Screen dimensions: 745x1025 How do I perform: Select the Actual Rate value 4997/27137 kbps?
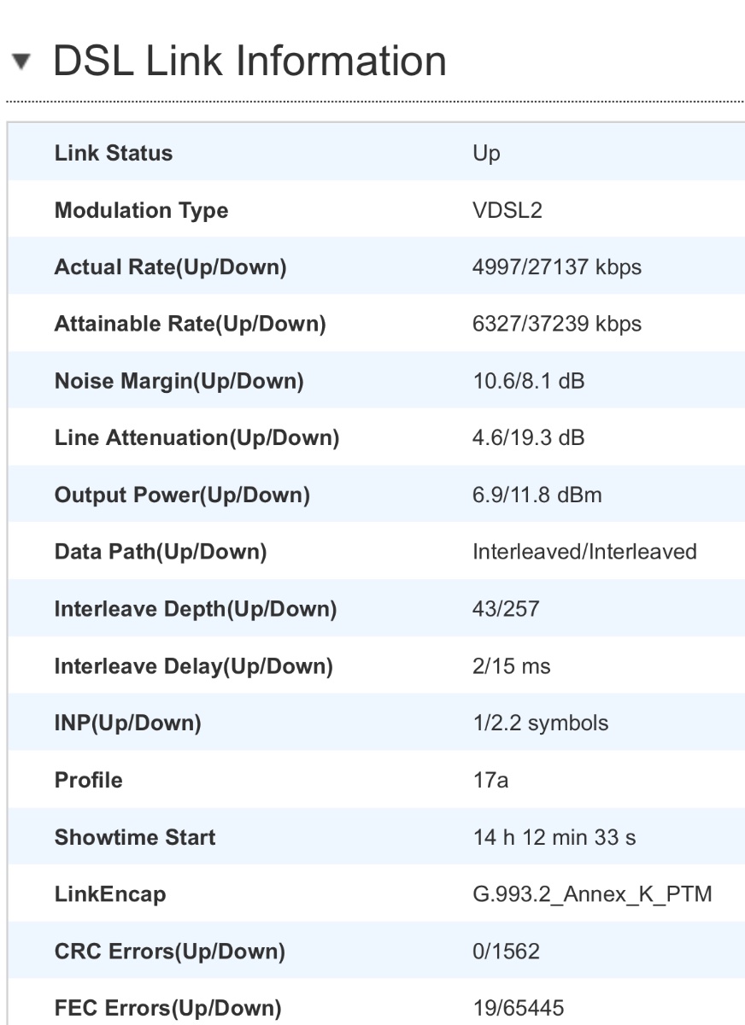[557, 267]
